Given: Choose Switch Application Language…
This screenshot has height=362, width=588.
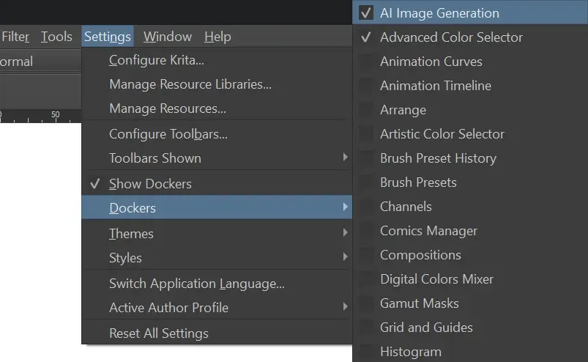Looking at the screenshot, I should [217, 283].
